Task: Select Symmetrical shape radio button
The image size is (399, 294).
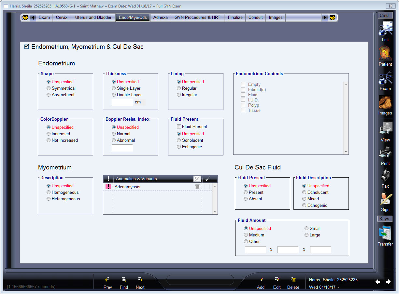Action: [x=49, y=88]
